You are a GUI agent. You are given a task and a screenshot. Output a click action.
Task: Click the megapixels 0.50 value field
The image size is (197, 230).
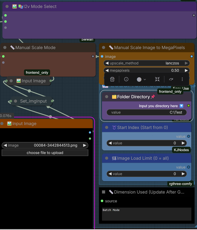[x=147, y=70]
